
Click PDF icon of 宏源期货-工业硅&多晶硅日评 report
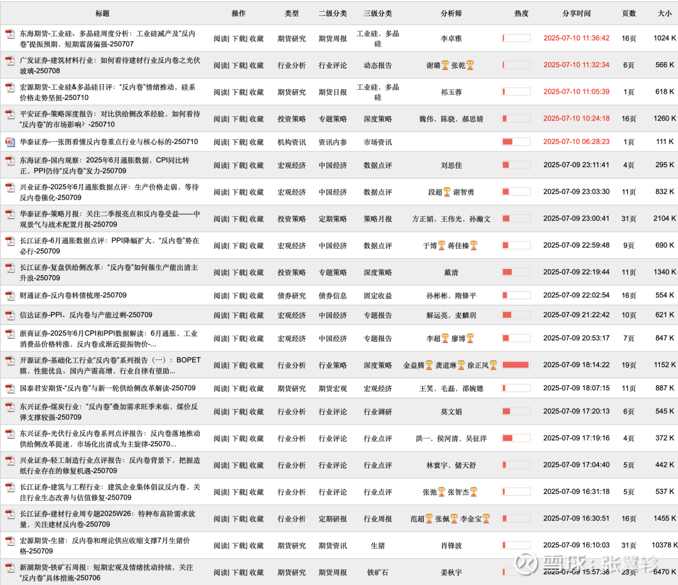coord(9,88)
